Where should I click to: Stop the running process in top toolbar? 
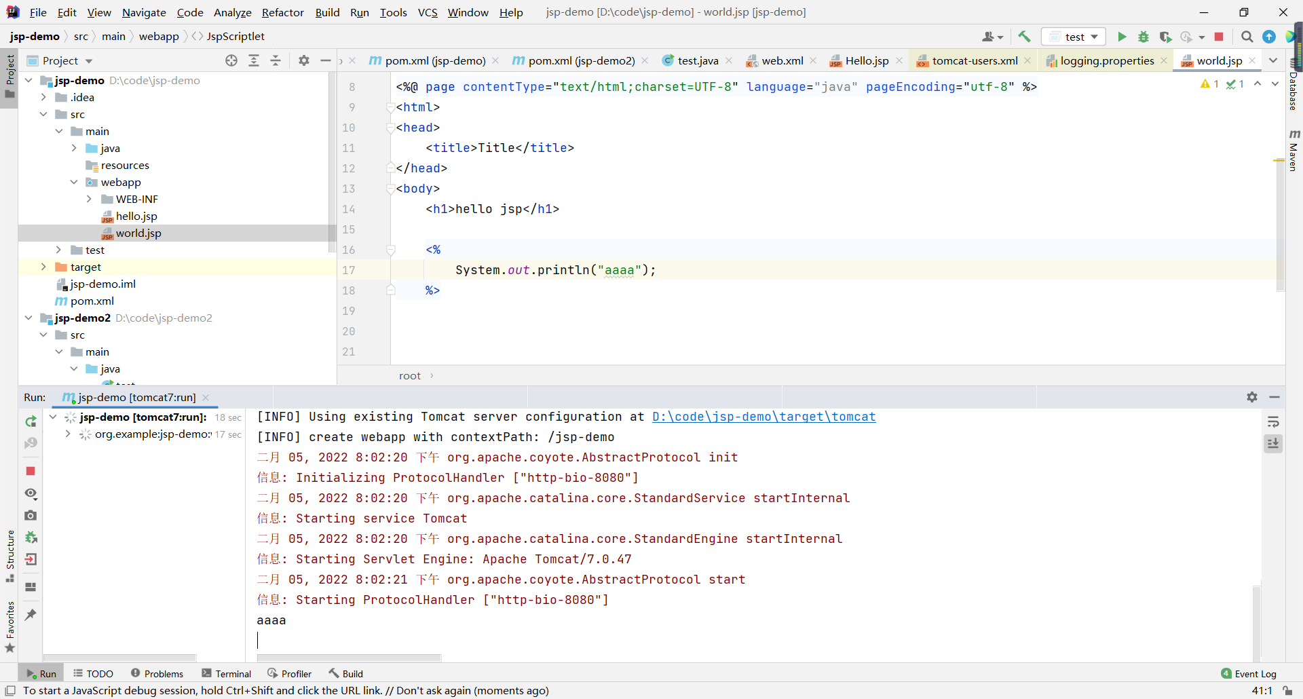click(x=1219, y=37)
